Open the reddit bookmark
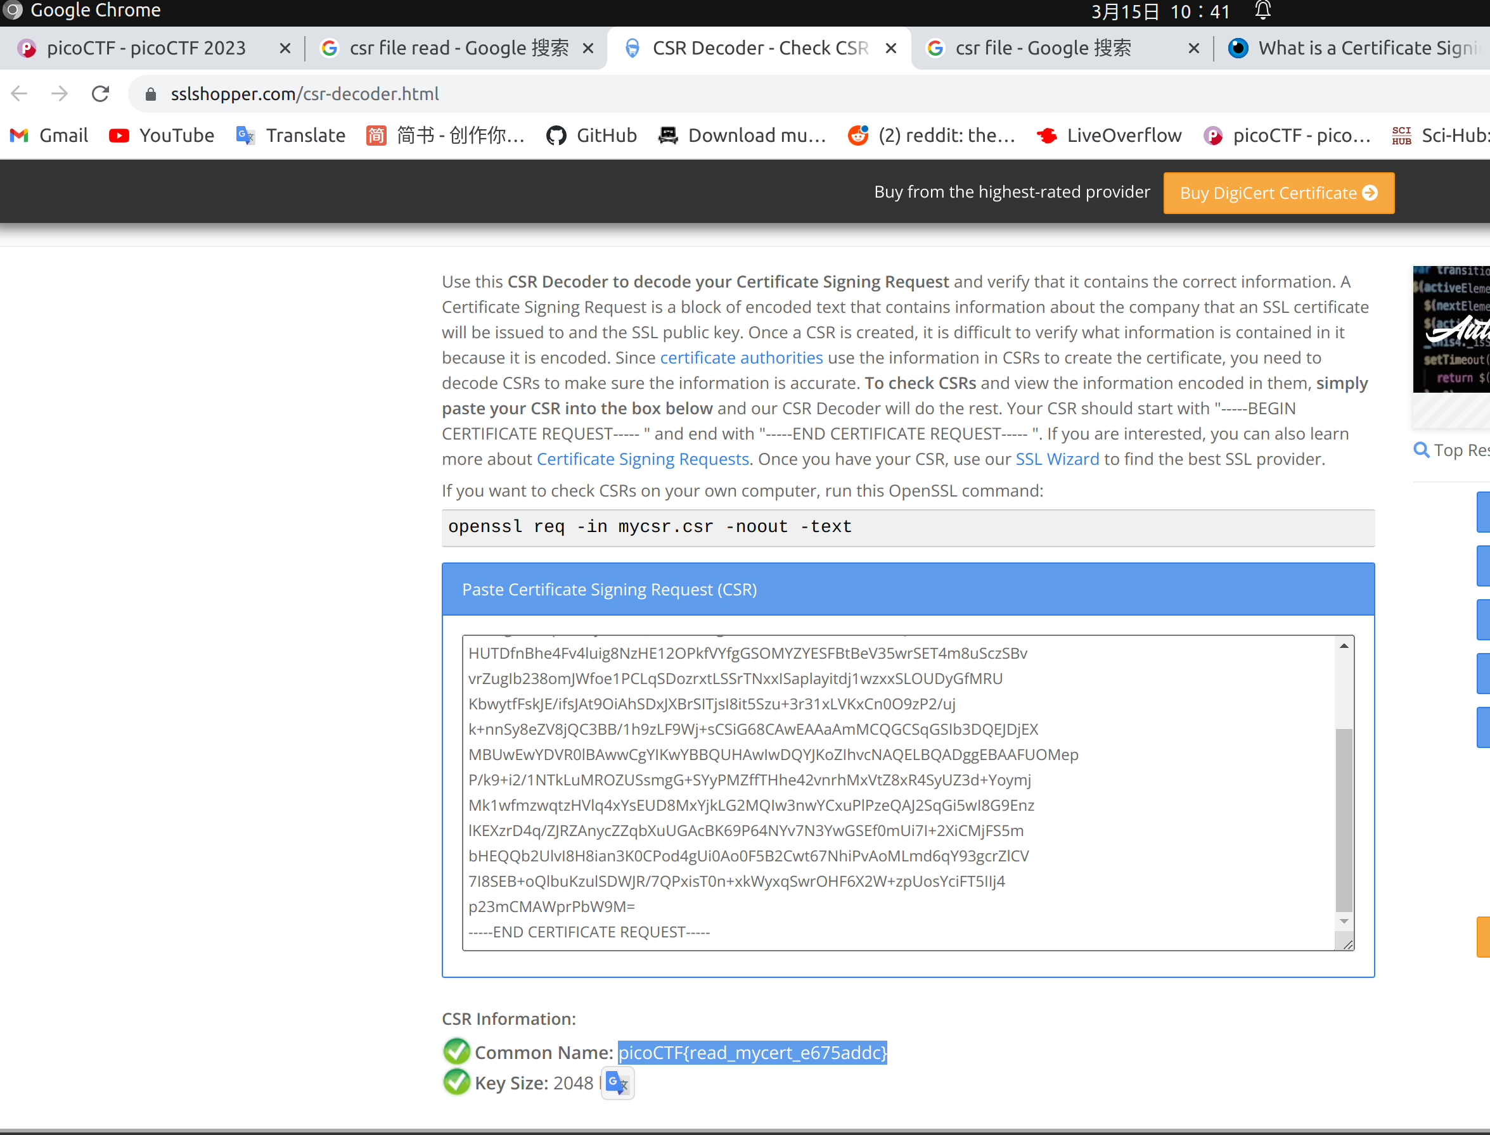This screenshot has height=1135, width=1490. (932, 136)
